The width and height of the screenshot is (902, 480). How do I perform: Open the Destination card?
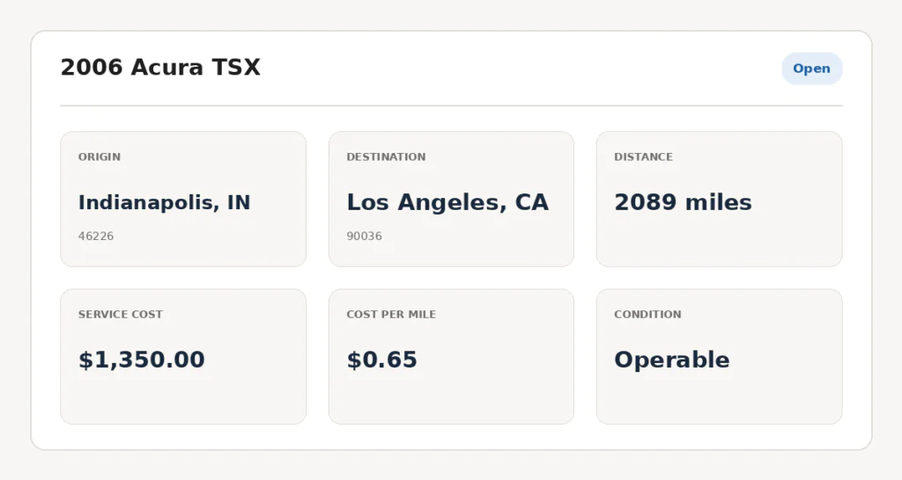pyautogui.click(x=451, y=200)
